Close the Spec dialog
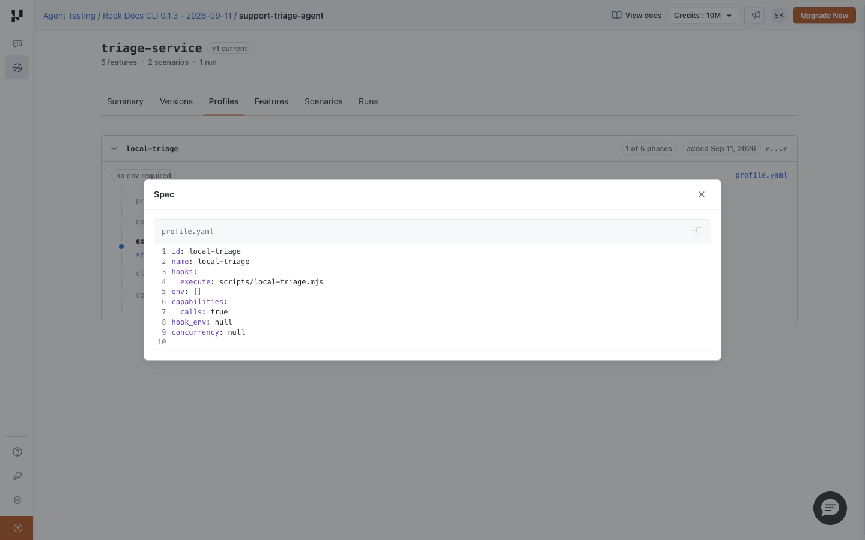This screenshot has height=540, width=865. coord(702,194)
